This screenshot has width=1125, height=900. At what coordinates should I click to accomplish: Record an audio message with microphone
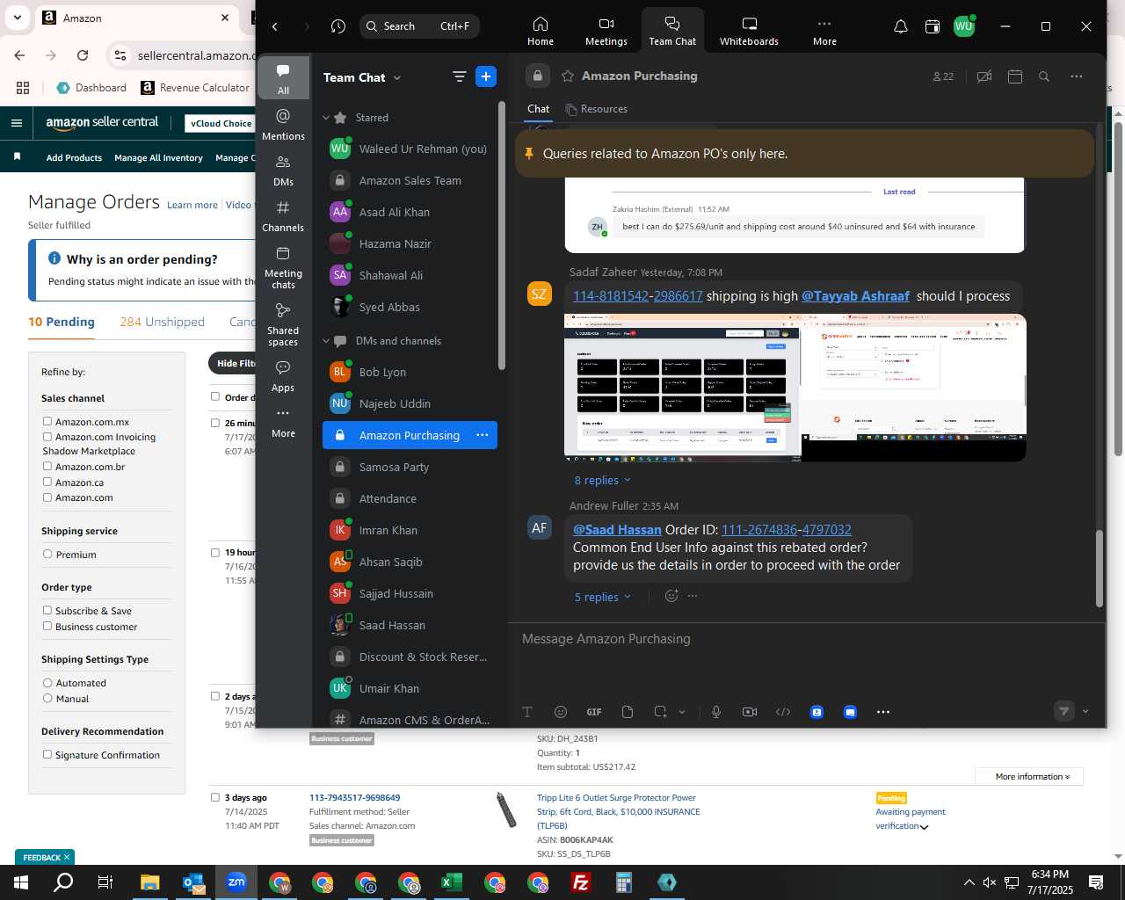[716, 712]
